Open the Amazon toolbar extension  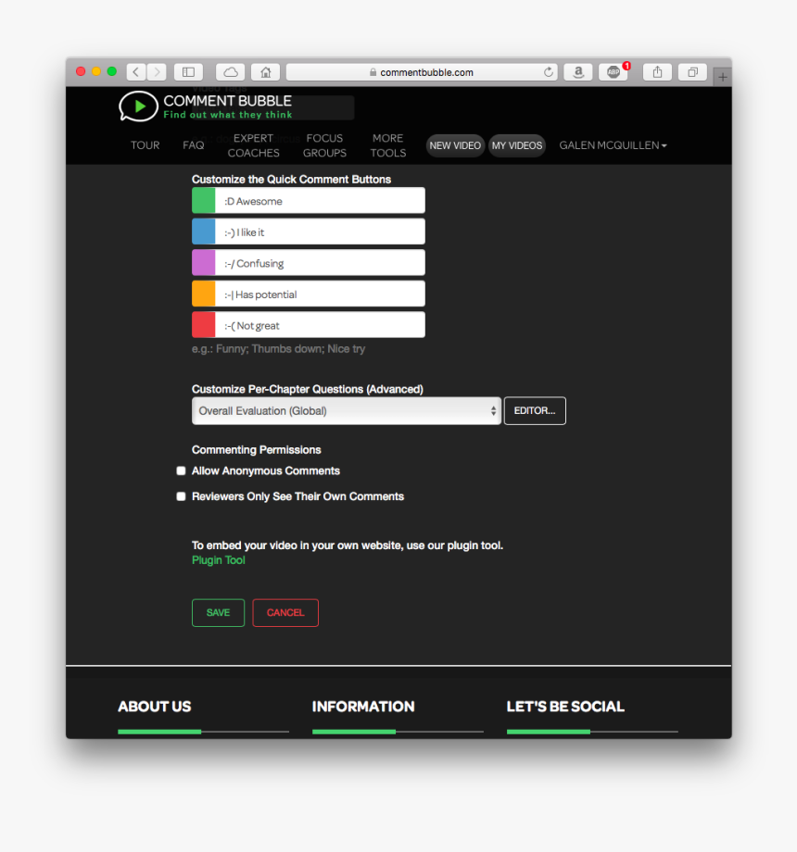(578, 71)
